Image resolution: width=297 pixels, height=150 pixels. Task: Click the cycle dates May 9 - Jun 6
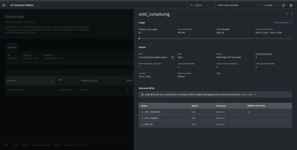(x=268, y=33)
